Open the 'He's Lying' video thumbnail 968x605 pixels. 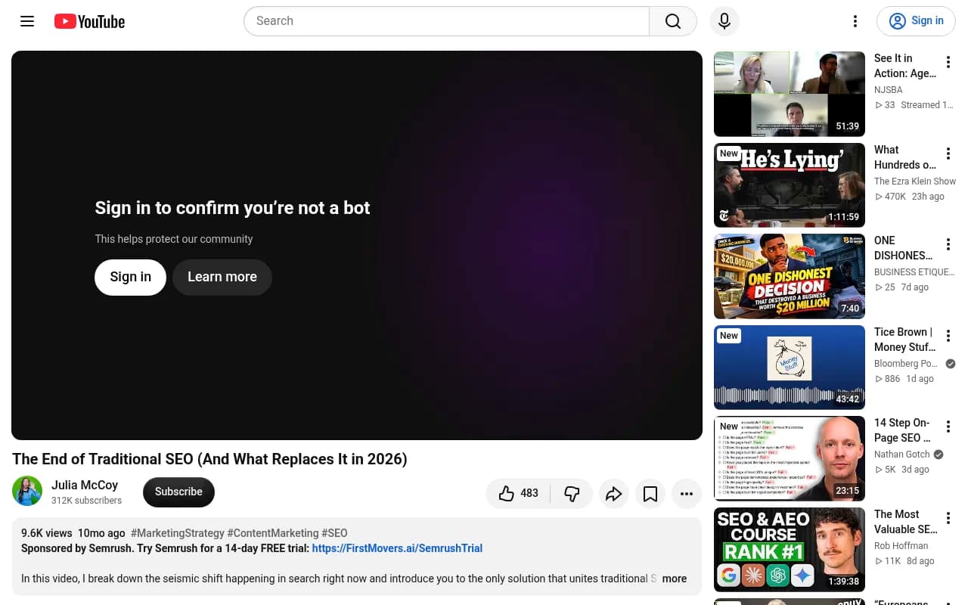click(x=790, y=185)
